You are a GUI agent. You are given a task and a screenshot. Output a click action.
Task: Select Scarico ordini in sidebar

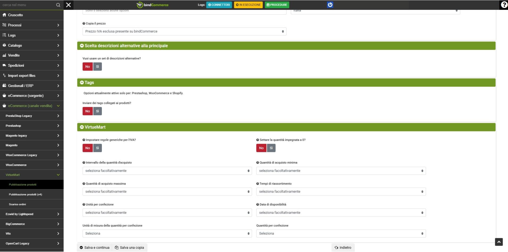pyautogui.click(x=17, y=204)
